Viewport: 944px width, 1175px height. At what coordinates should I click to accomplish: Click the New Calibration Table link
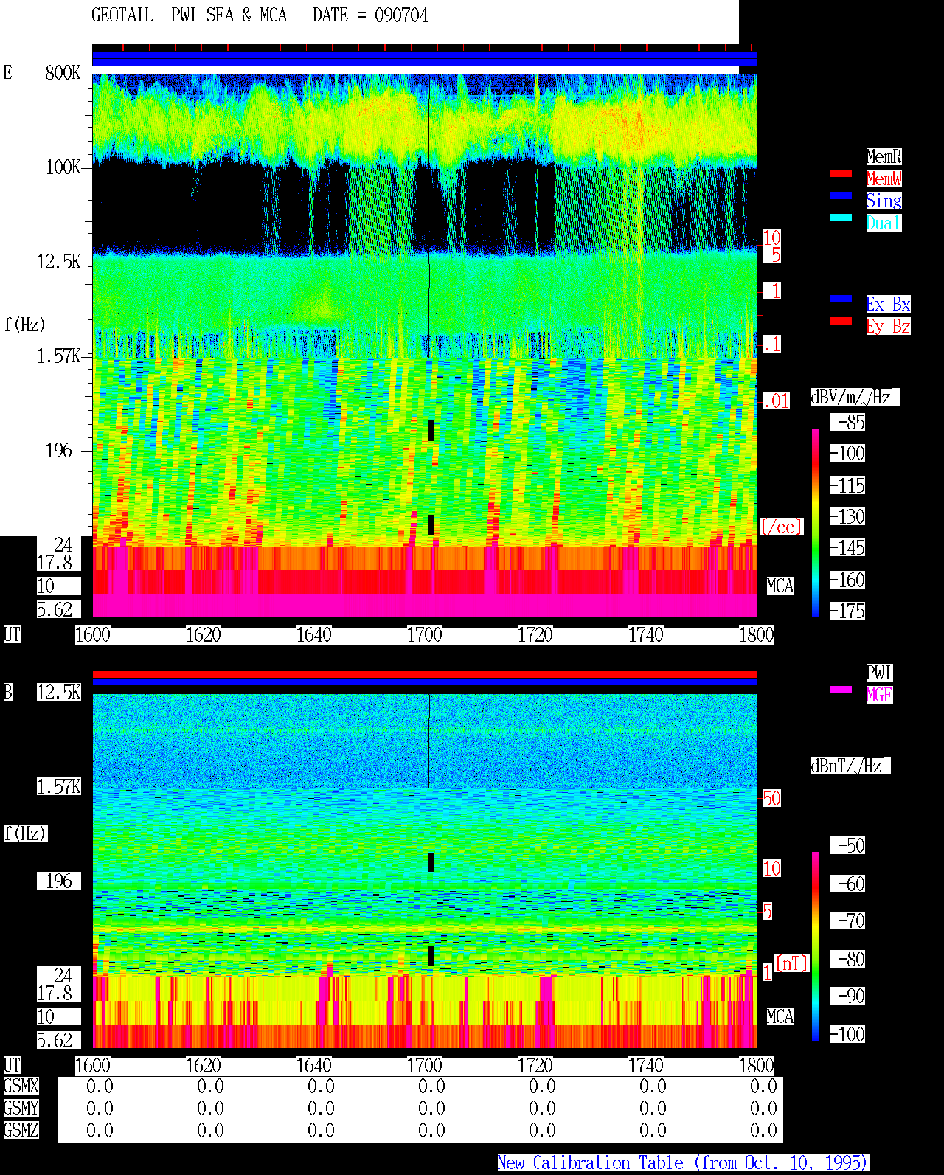coord(683,1163)
